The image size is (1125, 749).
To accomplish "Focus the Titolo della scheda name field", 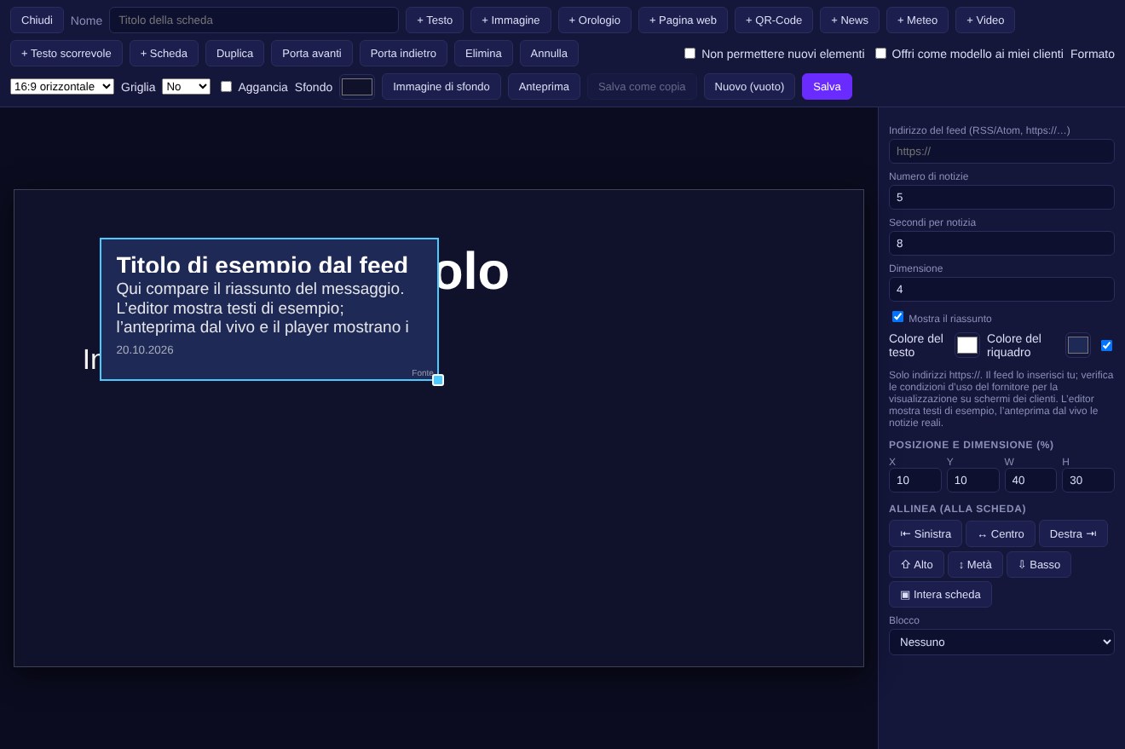I will (x=254, y=20).
